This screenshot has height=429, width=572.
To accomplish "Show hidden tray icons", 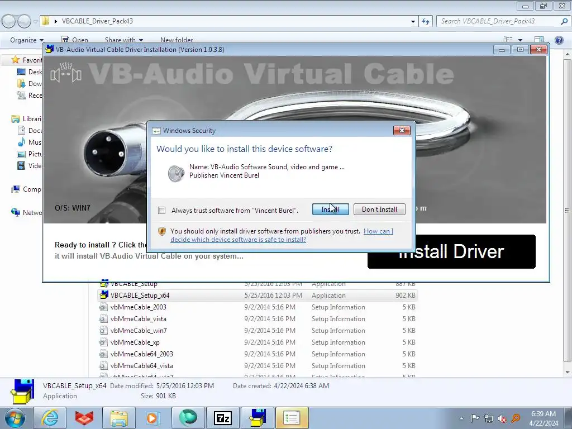I will click(x=462, y=418).
